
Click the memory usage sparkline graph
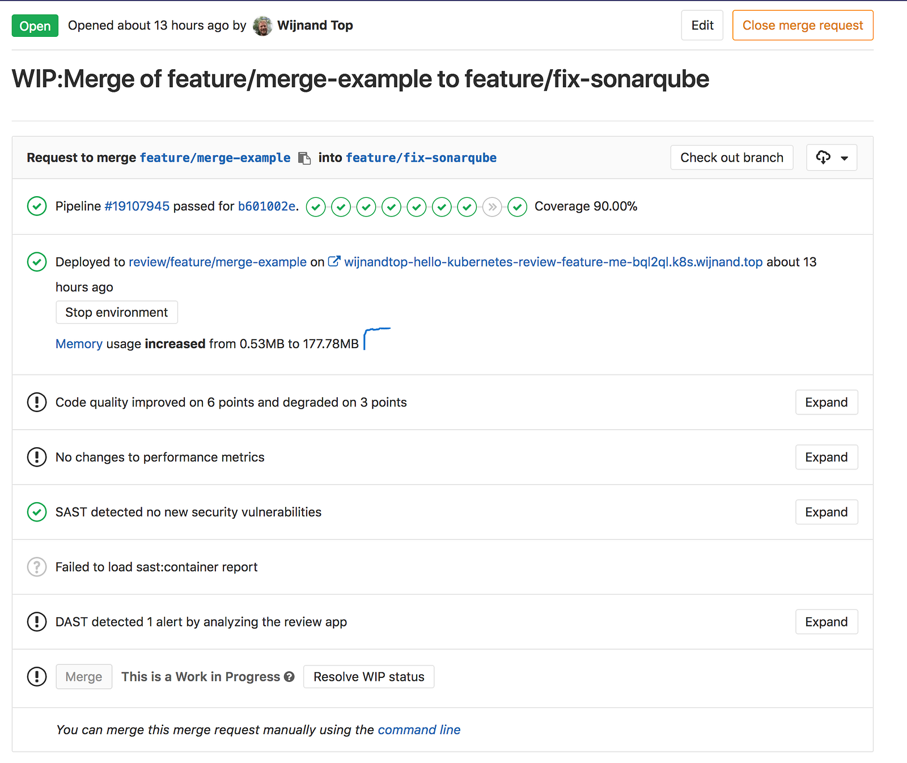click(x=376, y=338)
